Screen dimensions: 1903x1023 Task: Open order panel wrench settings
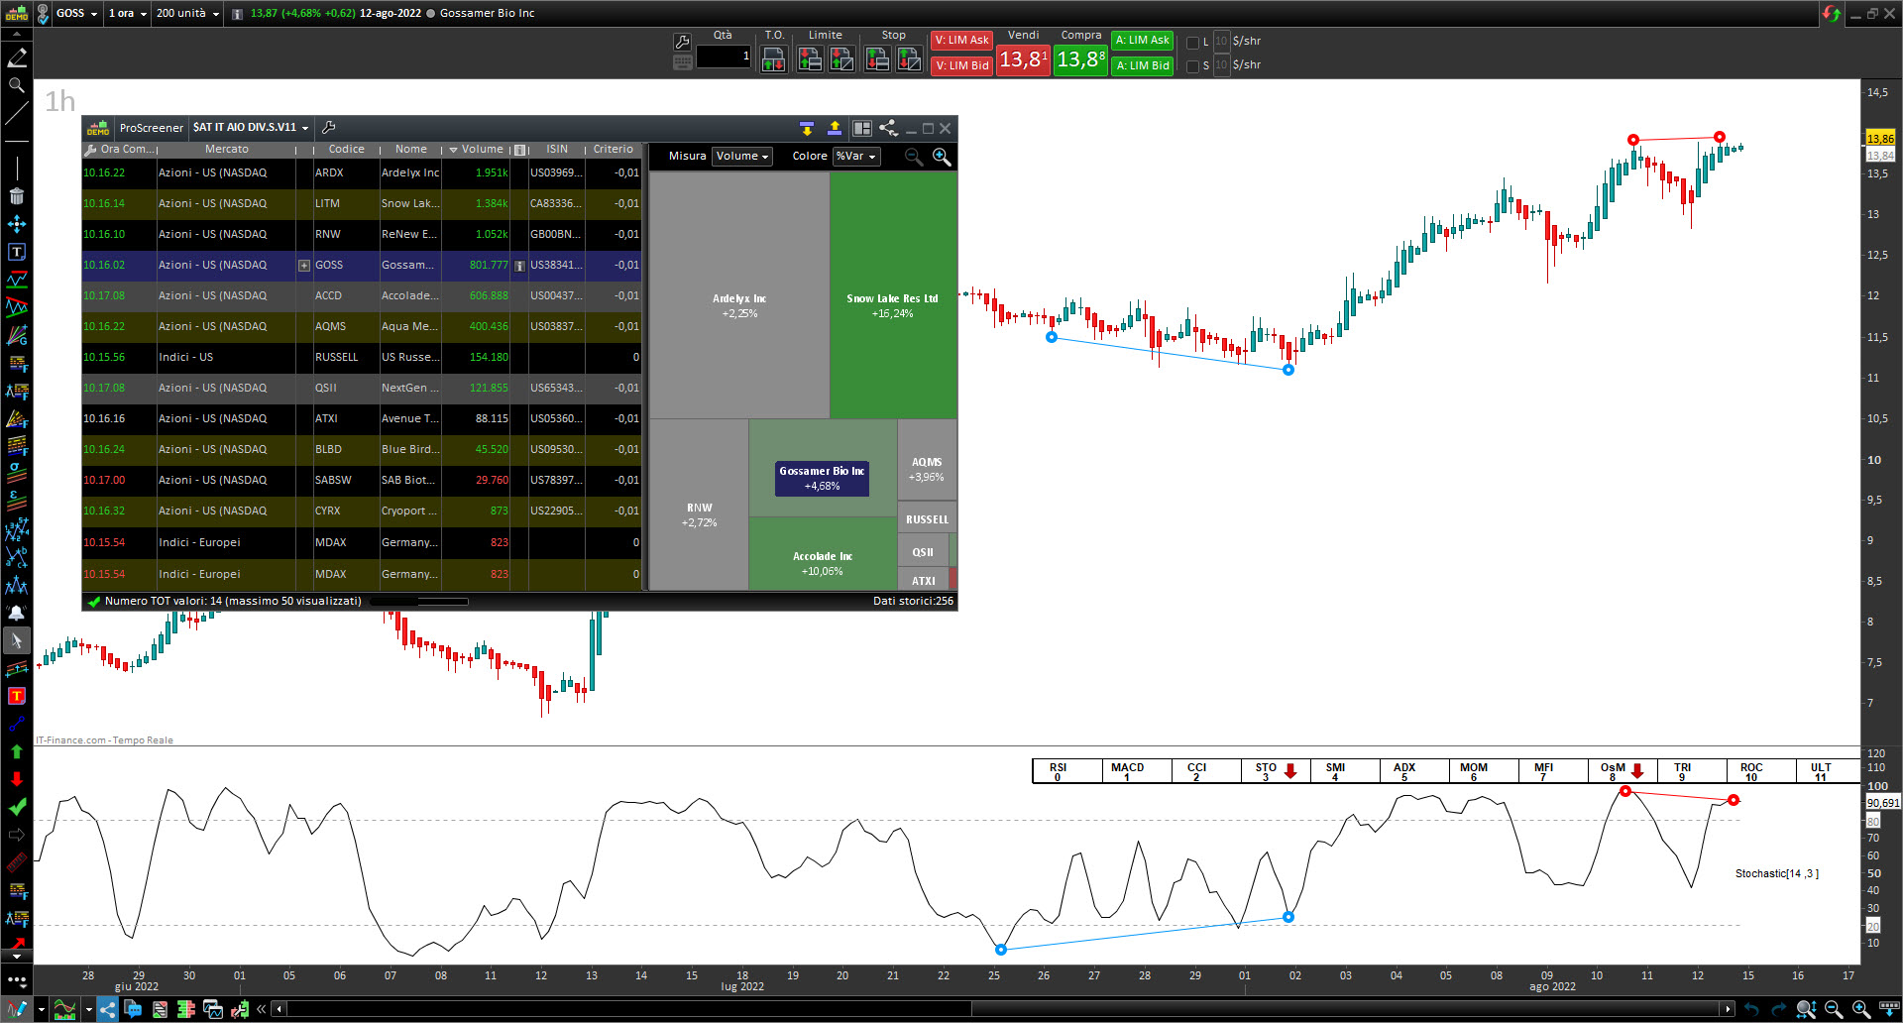coord(682,42)
